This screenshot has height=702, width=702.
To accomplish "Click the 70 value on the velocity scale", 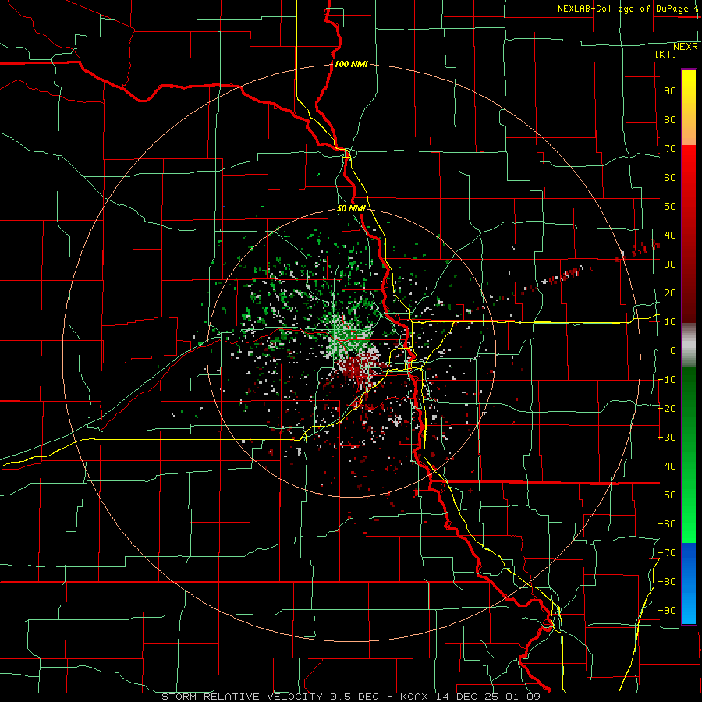I will coord(670,149).
